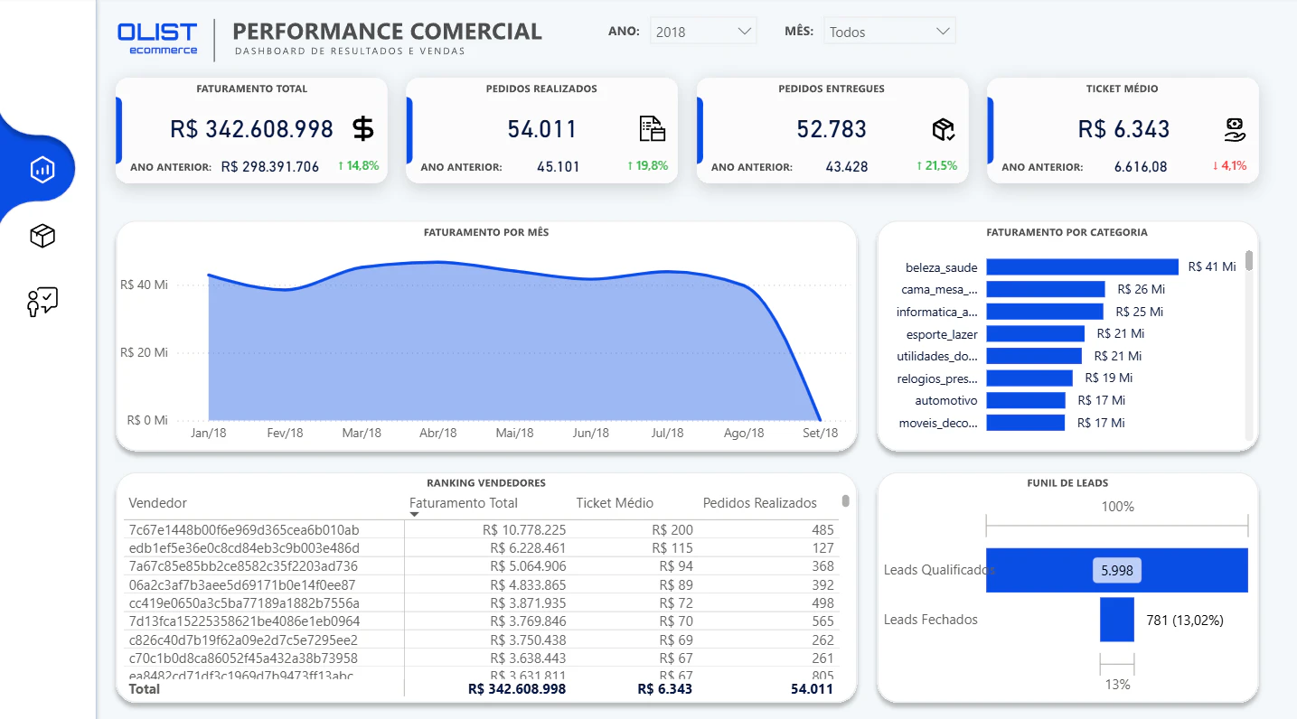Viewport: 1297px width, 719px height.
Task: Sort table by Faturamento Total column header
Action: click(464, 503)
